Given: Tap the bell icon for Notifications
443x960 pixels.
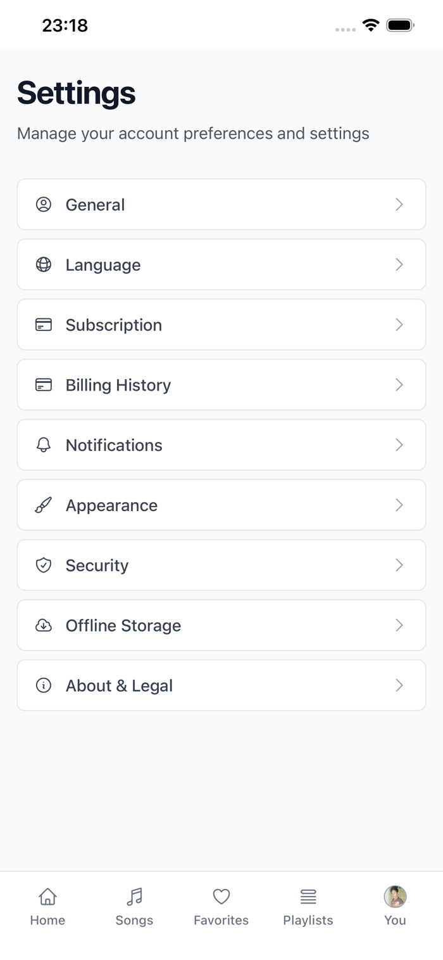Looking at the screenshot, I should [x=44, y=445].
